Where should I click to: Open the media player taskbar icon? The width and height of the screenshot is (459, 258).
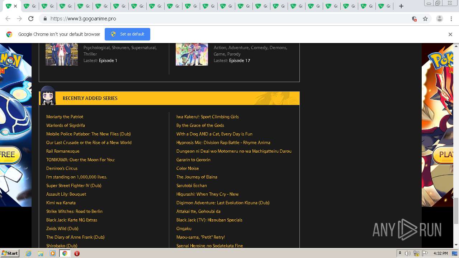point(53,253)
